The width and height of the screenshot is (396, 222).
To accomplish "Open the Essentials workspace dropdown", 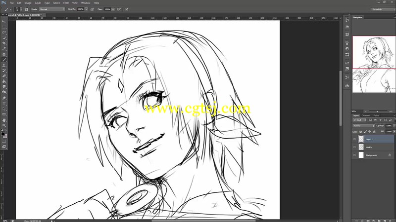I will coord(383,9).
